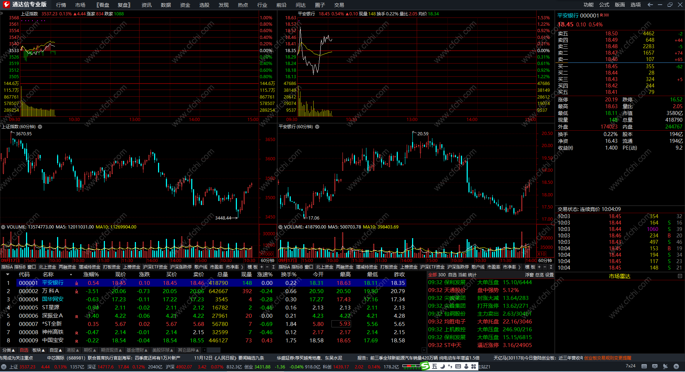Open the 公式 menu
The width and height of the screenshot is (685, 372).
tap(604, 5)
